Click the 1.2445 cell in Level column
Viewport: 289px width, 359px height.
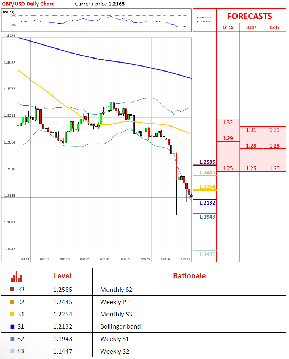(63, 302)
